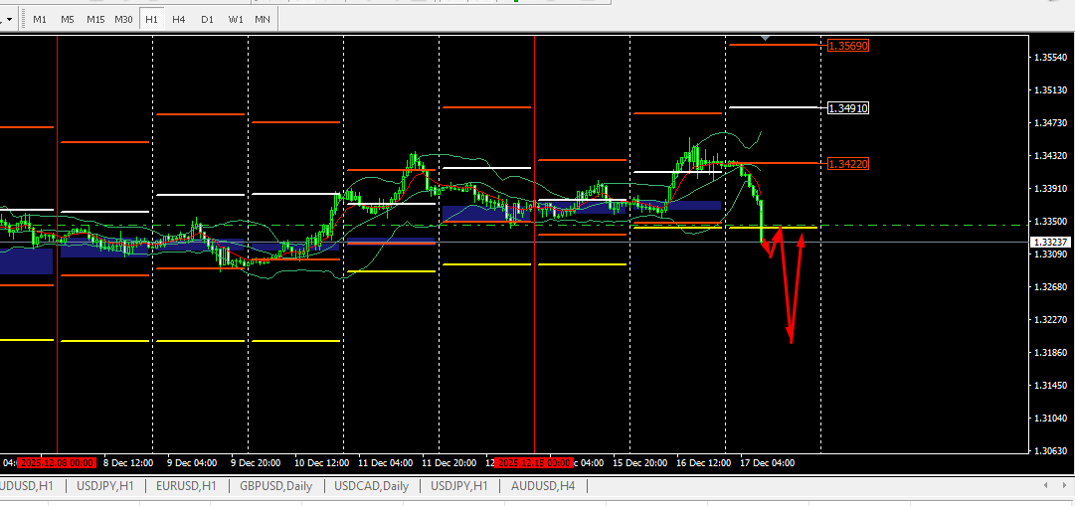Set the chart to weekly W1

tap(235, 19)
